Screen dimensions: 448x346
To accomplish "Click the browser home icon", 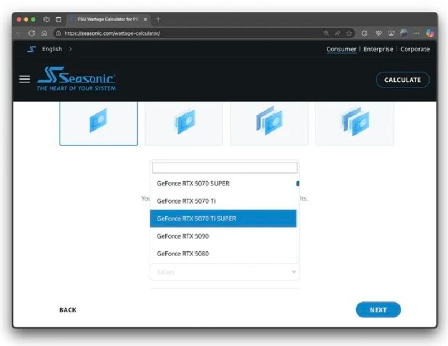I will click(x=45, y=33).
